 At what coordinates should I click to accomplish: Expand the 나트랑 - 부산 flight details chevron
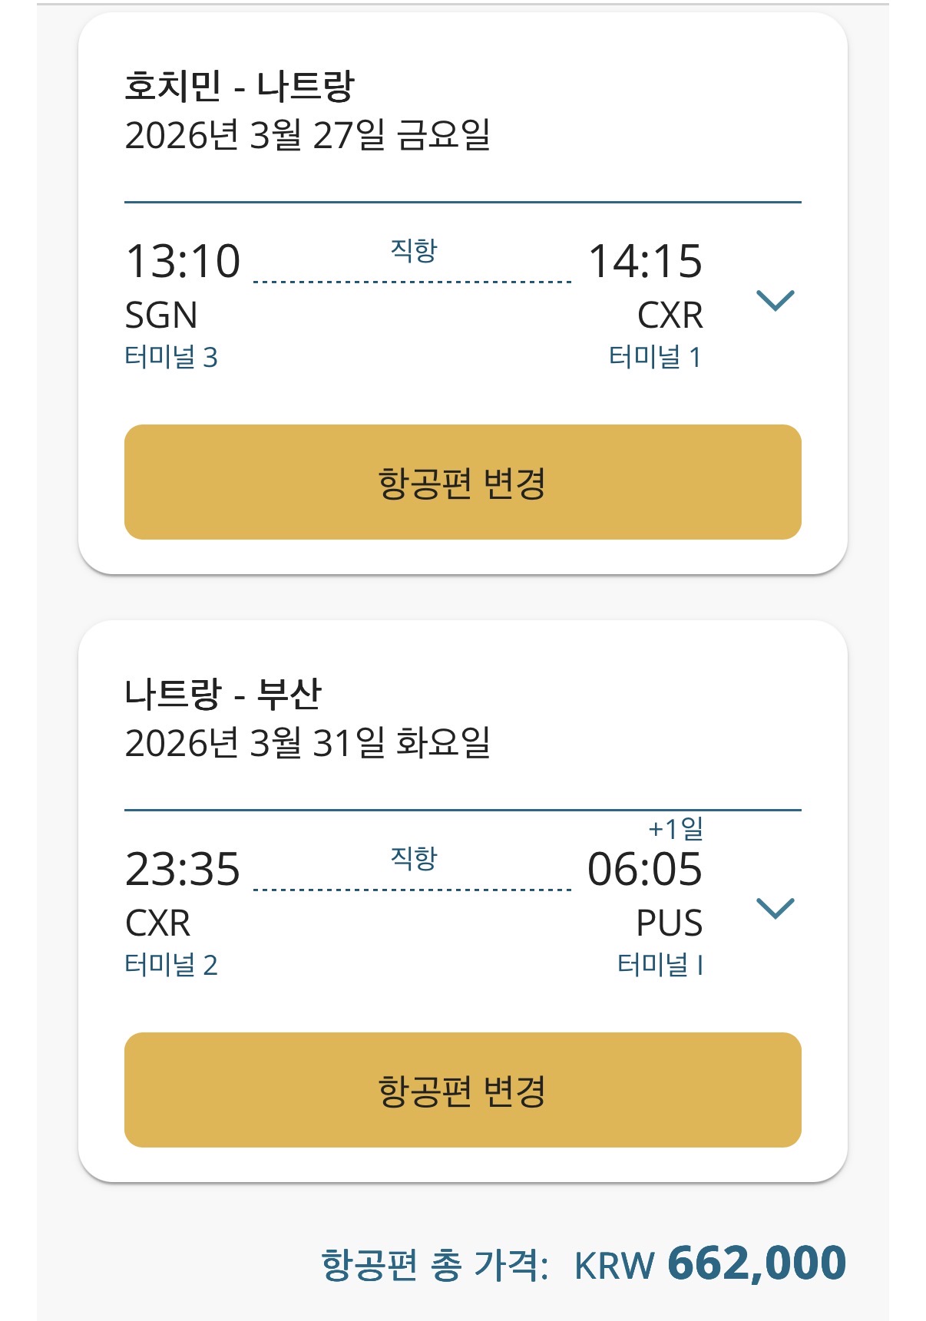(x=775, y=908)
